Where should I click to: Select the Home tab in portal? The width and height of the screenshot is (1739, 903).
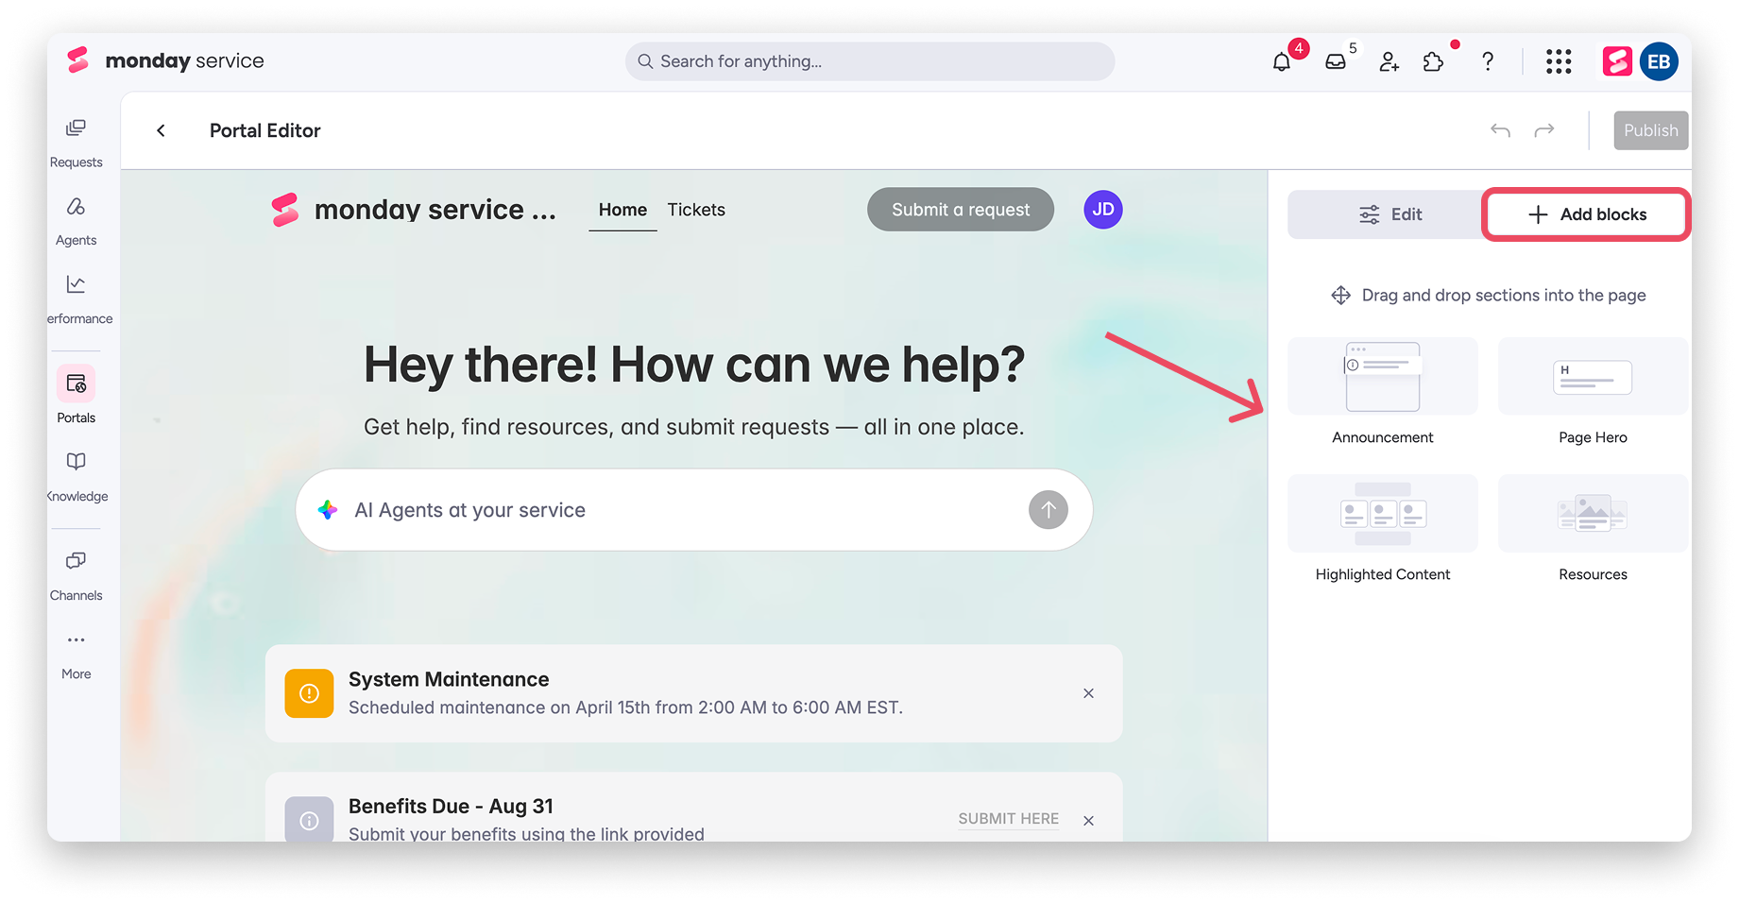[622, 210]
